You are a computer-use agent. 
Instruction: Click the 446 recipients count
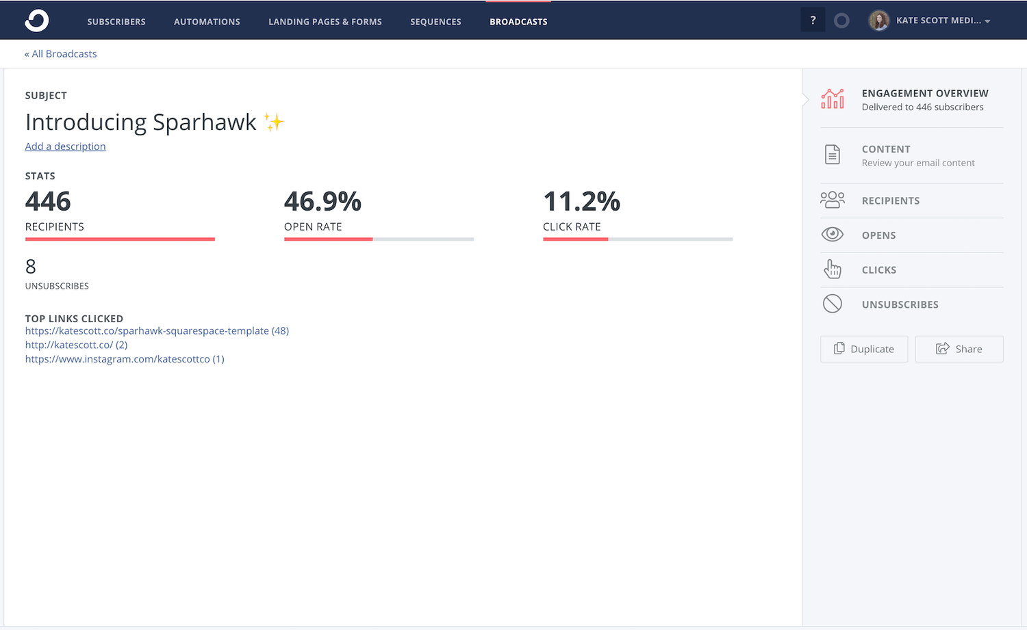click(x=48, y=202)
